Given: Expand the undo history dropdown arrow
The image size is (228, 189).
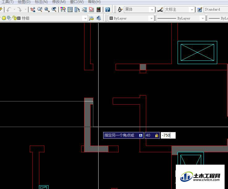Looking at the screenshot, I should tap(15, 10).
